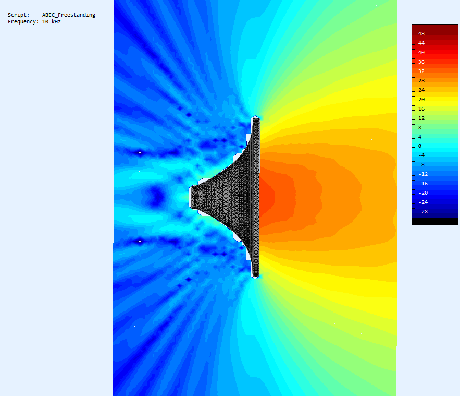Click the -20 label on the color scale
Screen dimensions: 460x396
pyautogui.click(x=423, y=193)
